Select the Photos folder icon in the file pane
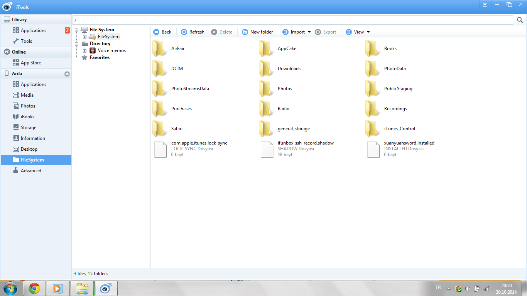The width and height of the screenshot is (527, 296). pyautogui.click(x=267, y=89)
